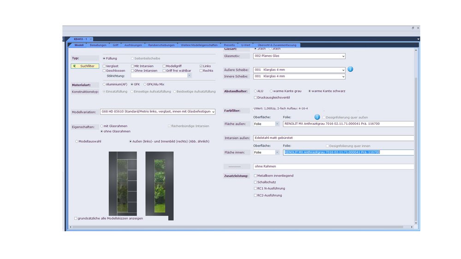This screenshot has height=259, width=461.
Task: Choose ohne Glasrahmen radio option
Action: [102, 132]
